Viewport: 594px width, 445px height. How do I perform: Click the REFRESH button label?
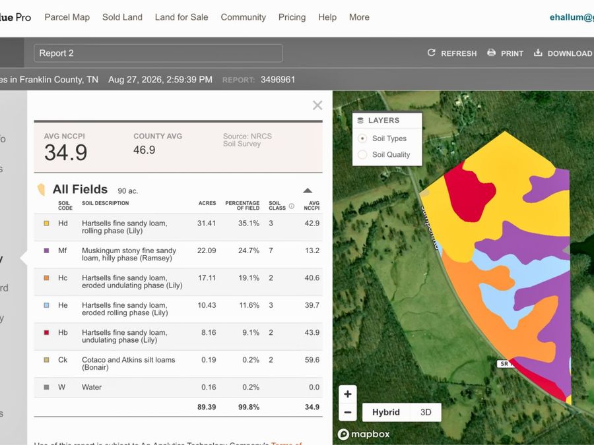459,53
